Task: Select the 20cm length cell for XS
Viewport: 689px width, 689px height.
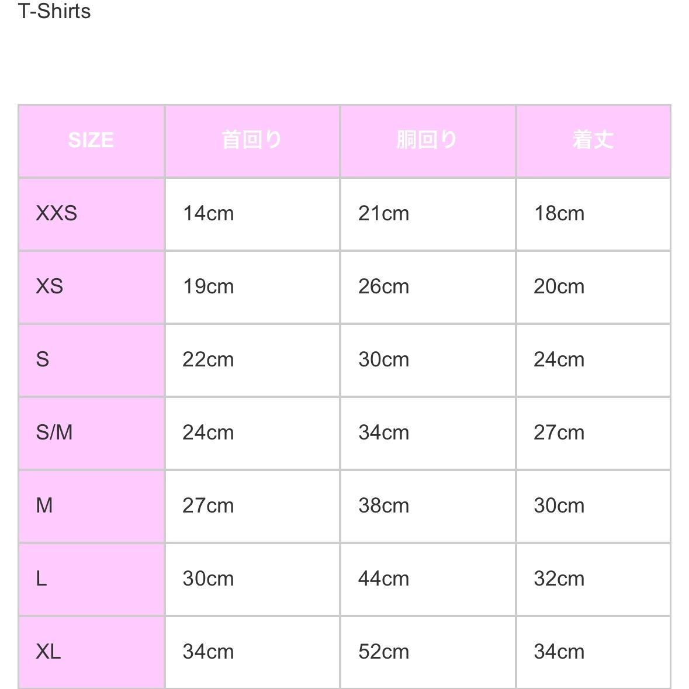Action: [x=559, y=286]
